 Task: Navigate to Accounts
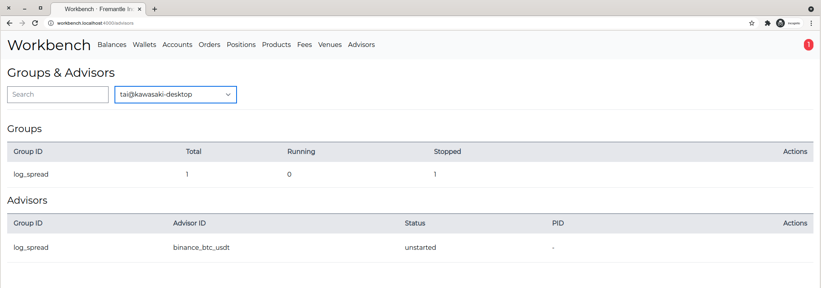coord(177,45)
